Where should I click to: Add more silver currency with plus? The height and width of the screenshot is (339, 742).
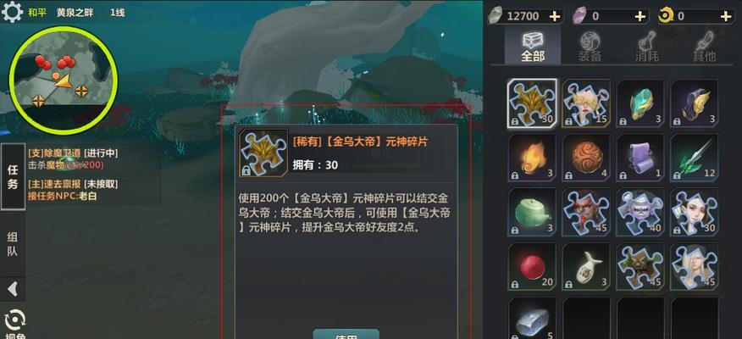click(554, 16)
